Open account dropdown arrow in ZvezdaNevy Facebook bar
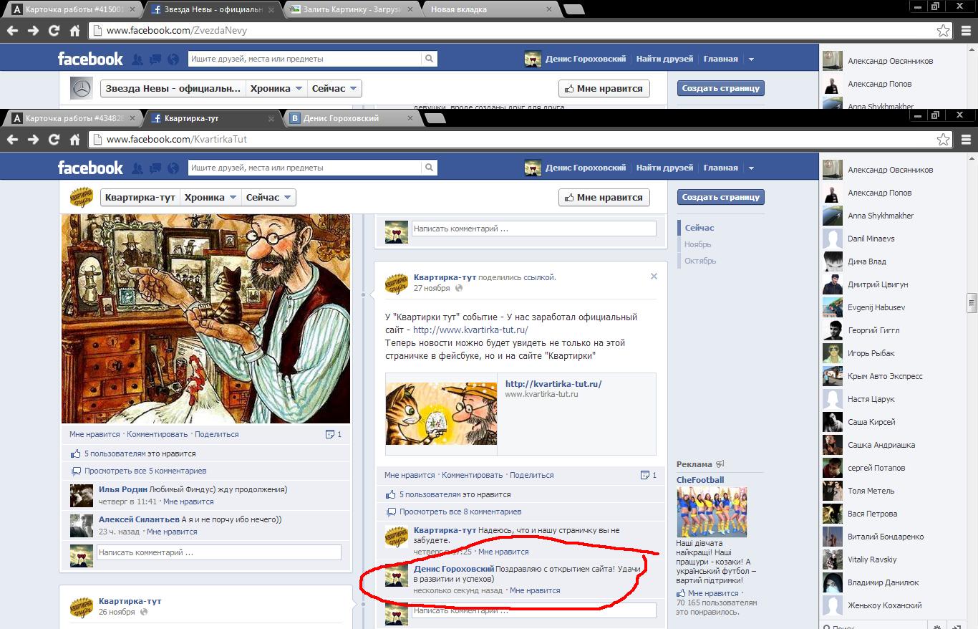The height and width of the screenshot is (629, 978). [751, 59]
